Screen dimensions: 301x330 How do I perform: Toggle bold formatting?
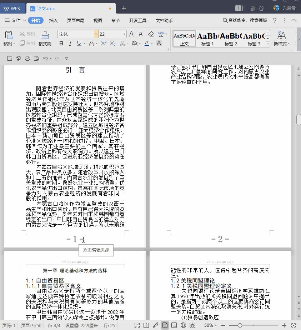(61, 43)
